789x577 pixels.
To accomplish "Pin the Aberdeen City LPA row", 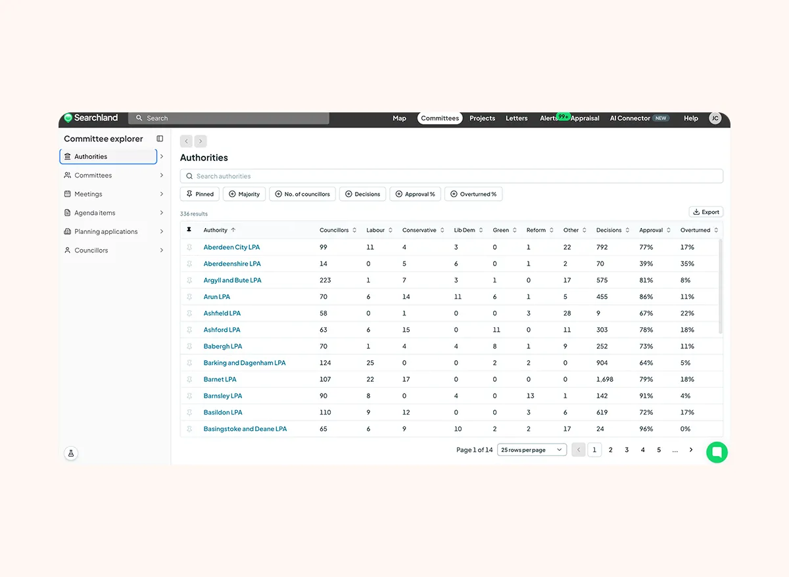I will 189,247.
